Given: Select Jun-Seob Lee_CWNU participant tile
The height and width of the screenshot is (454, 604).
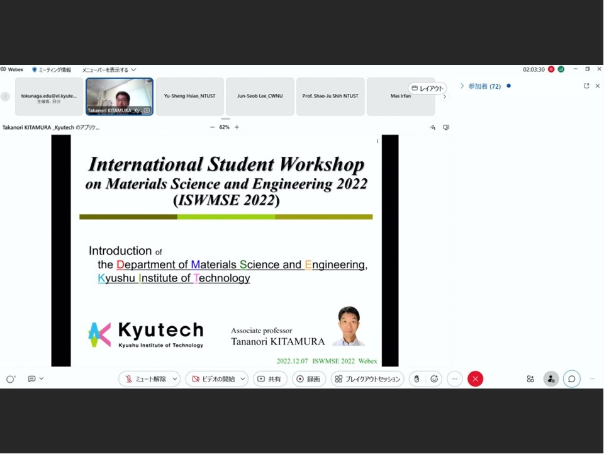Looking at the screenshot, I should 260,96.
